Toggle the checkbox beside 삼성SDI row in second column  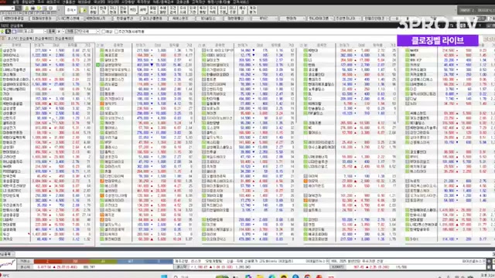coord(98,65)
